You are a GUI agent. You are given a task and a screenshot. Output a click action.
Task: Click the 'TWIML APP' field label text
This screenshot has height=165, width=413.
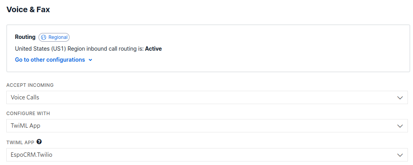pyautogui.click(x=20, y=142)
